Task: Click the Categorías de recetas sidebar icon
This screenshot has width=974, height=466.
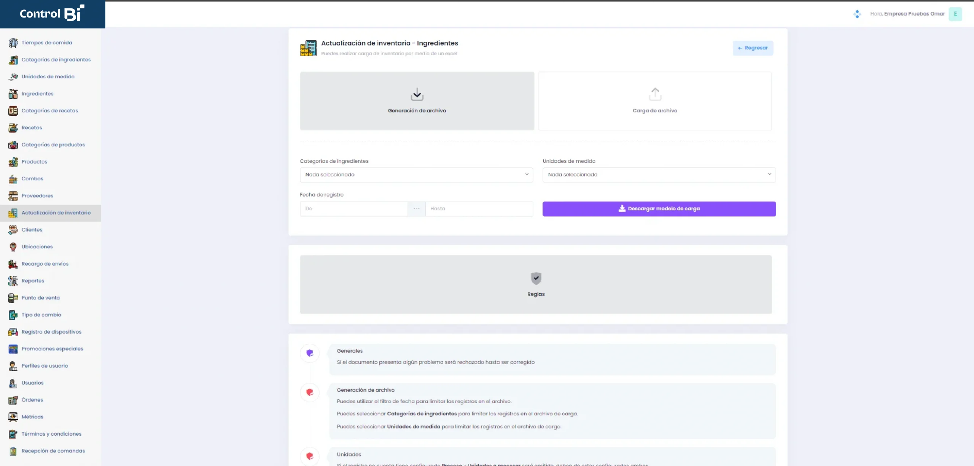Action: [13, 111]
